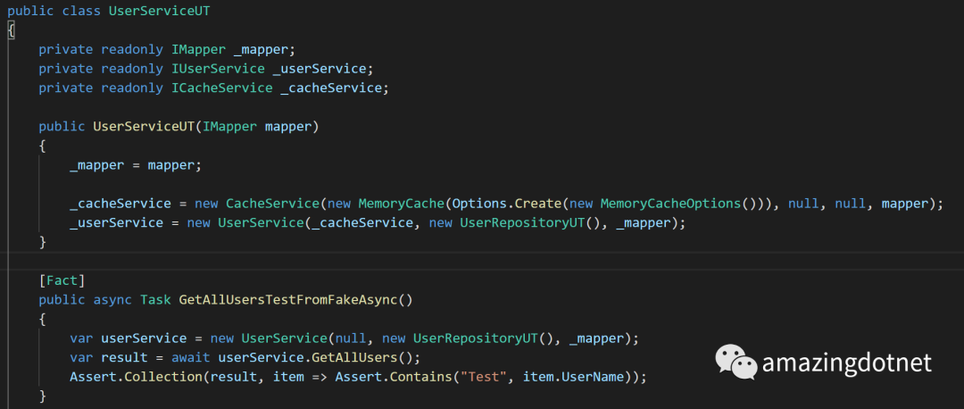Click the 'var userService' local variable declaration
This screenshot has width=964, height=409.
[129, 338]
